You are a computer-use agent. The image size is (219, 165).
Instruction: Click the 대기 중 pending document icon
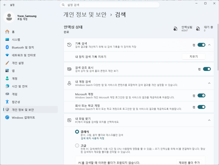pyautogui.click(x=198, y=29)
